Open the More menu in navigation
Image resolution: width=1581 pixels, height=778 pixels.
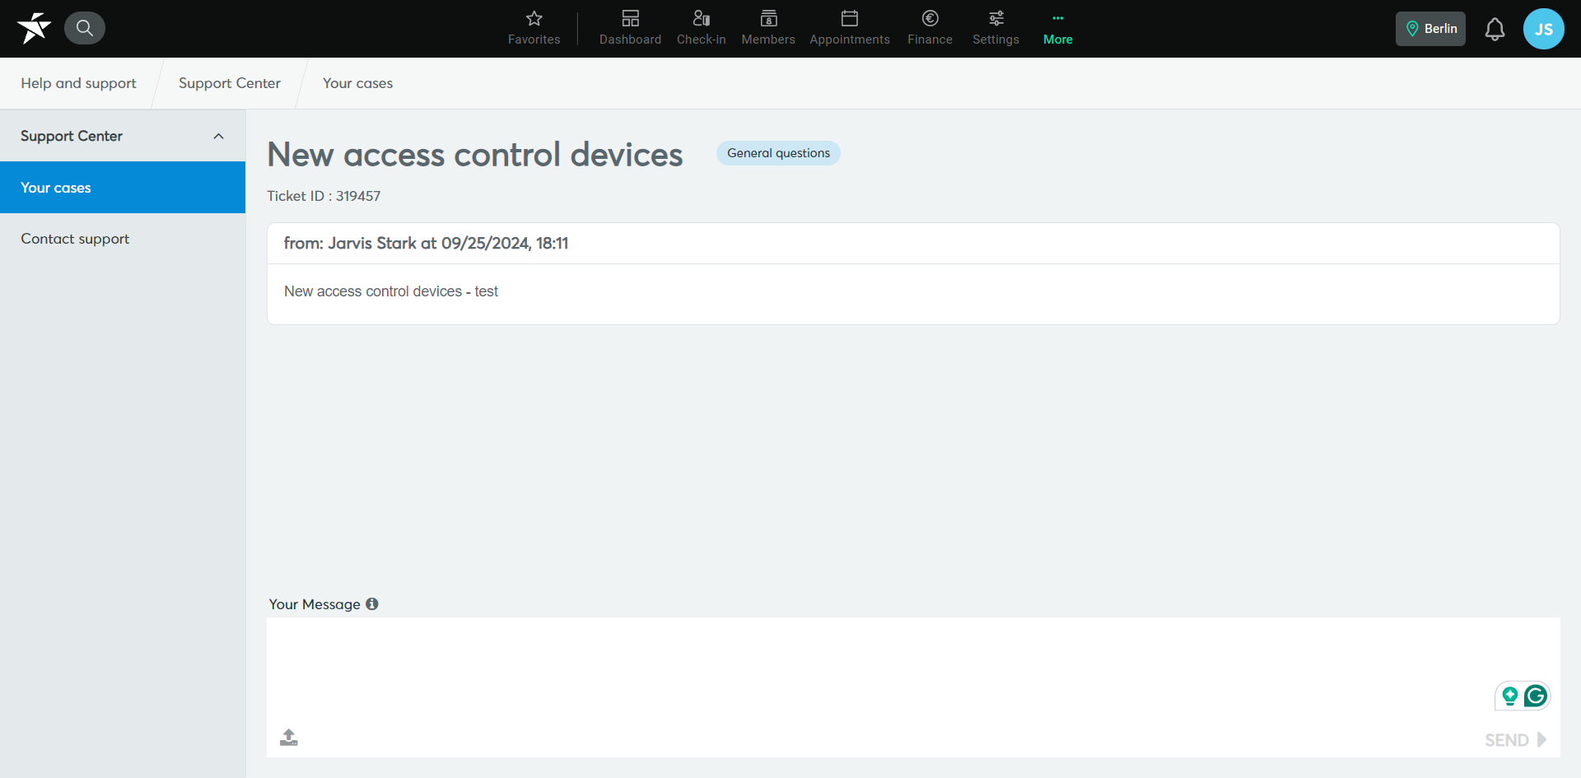[1057, 28]
